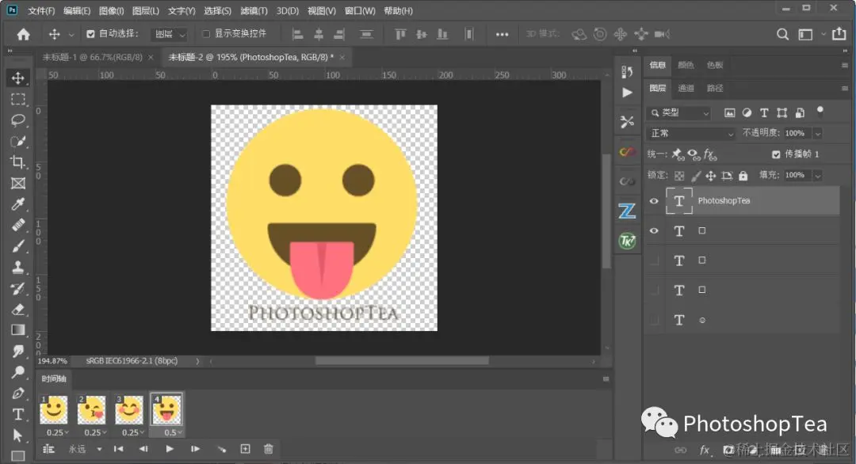Select frame 2 thumbnail in timeline
Viewport: 856px width, 464px height.
coord(92,410)
